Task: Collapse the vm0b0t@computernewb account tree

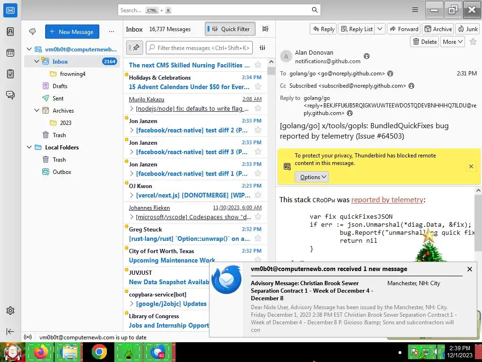Action: [29, 49]
